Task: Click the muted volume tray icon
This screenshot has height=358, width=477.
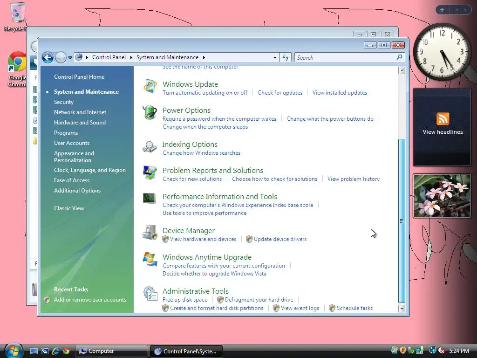Action: coord(441,351)
